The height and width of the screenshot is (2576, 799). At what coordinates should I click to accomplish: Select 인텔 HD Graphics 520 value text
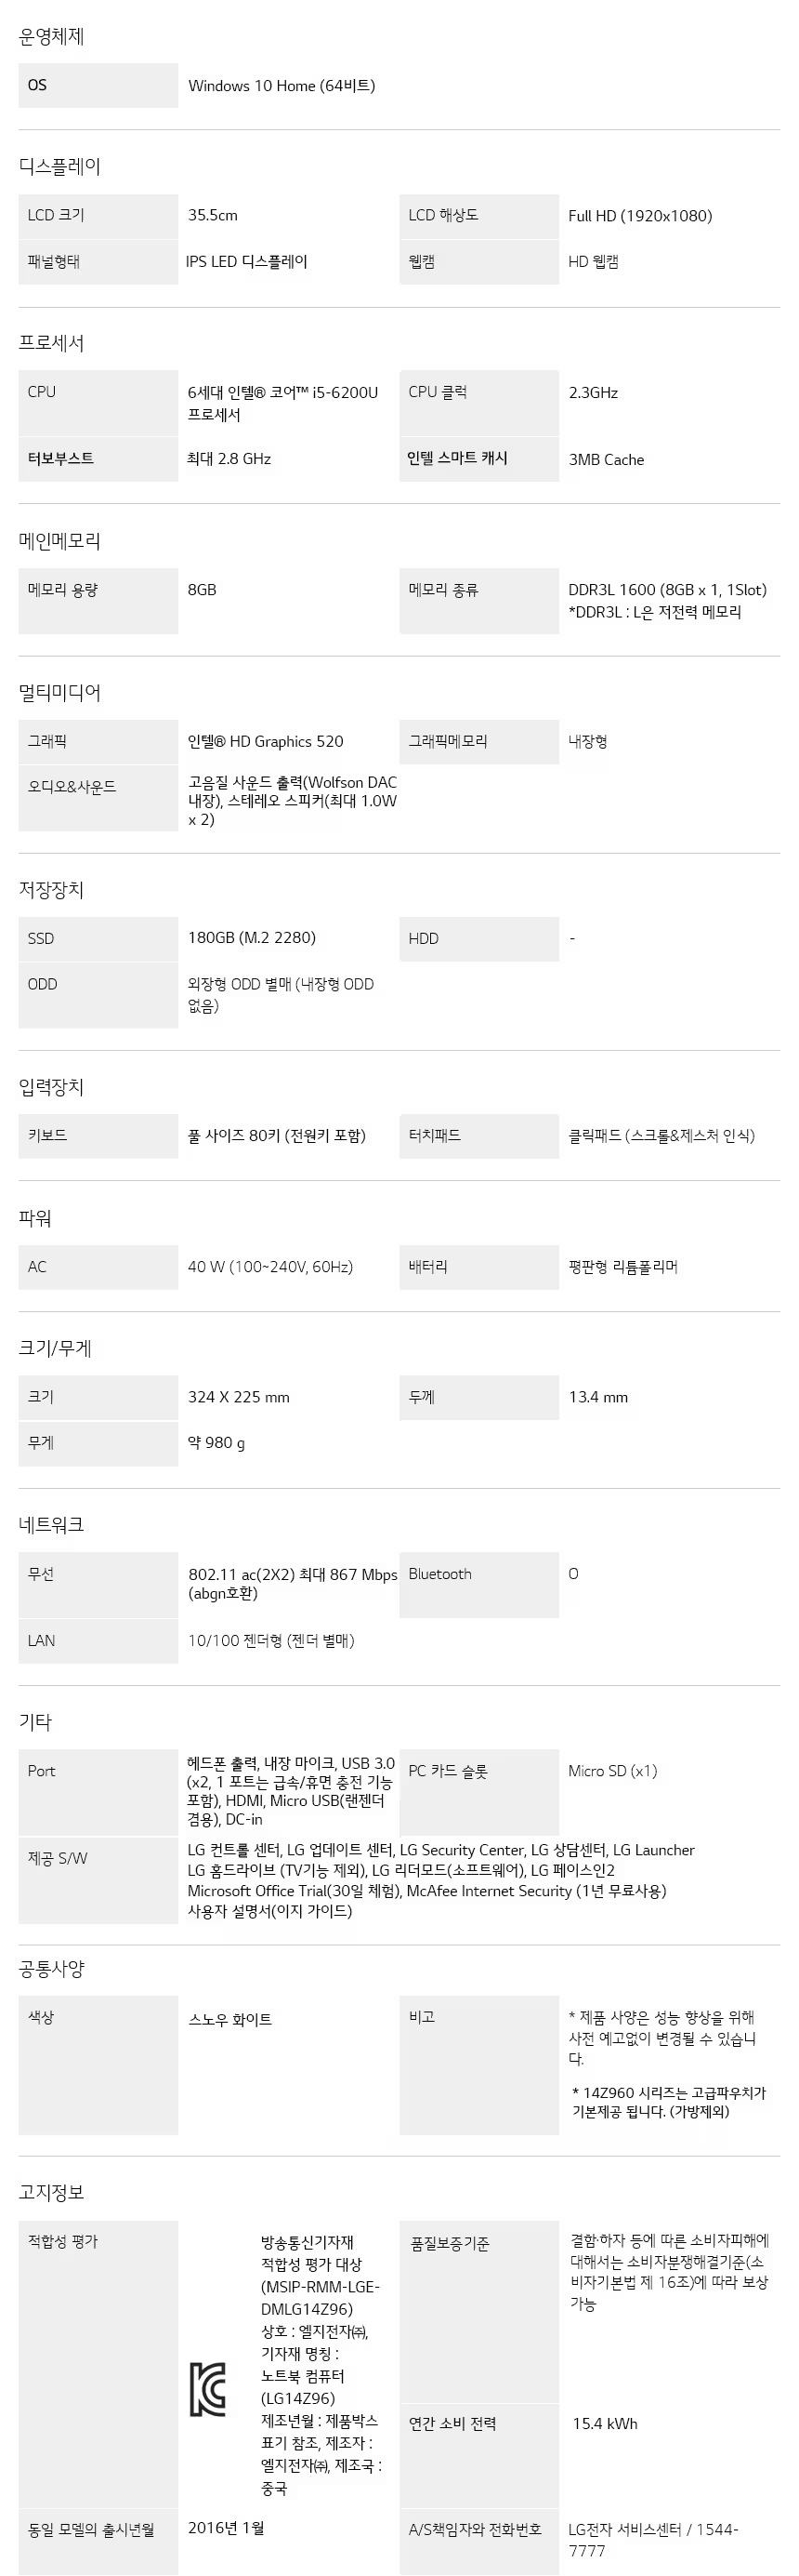coord(266,742)
